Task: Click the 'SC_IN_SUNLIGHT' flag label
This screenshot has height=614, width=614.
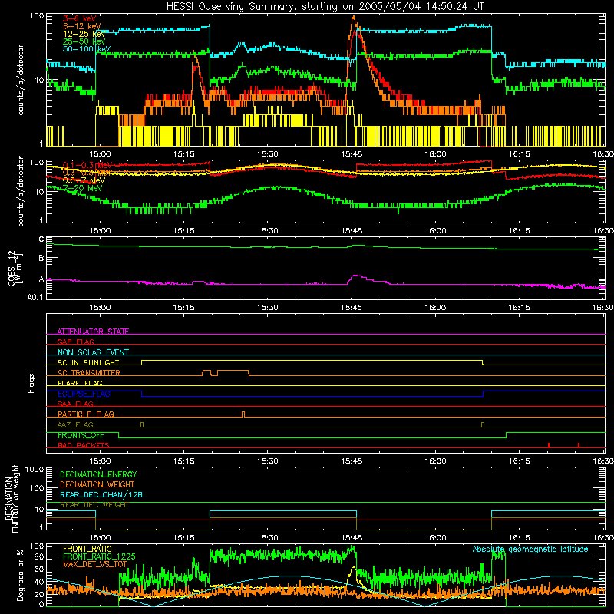Action: point(88,362)
